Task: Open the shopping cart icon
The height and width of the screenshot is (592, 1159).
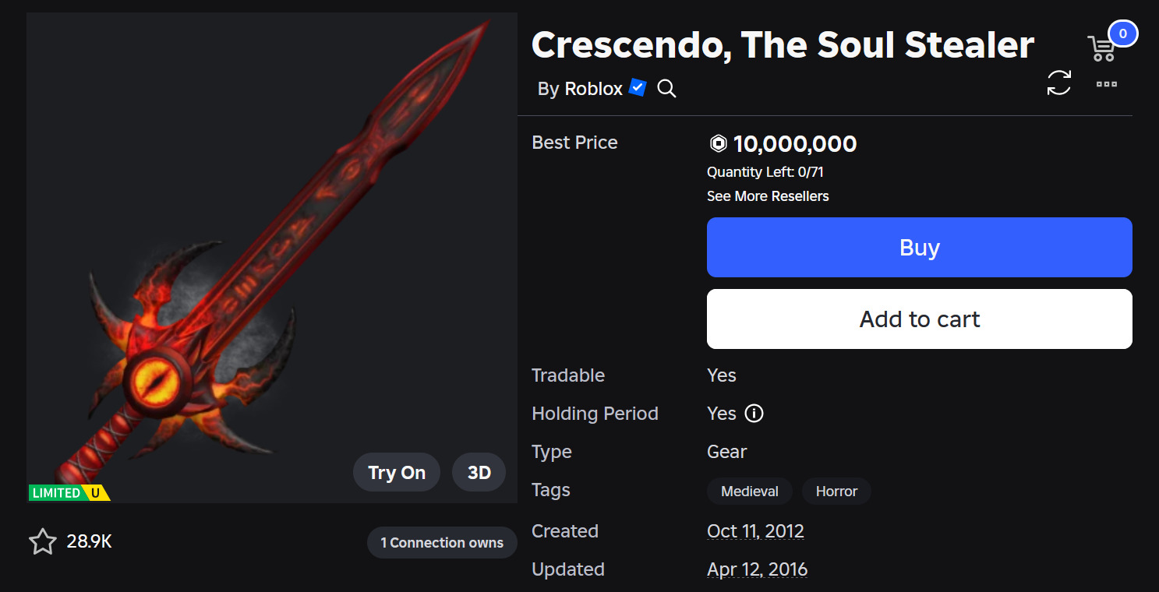Action: coord(1102,48)
